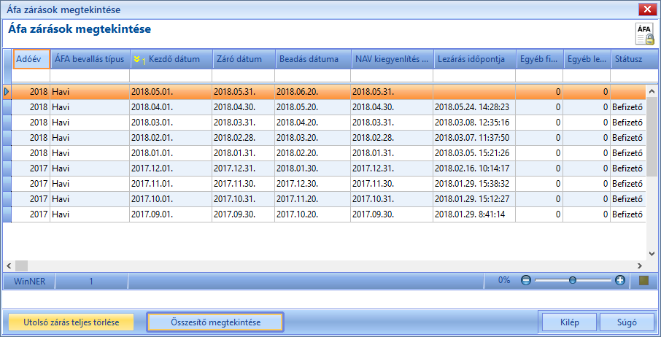Screen dimensions: 661x337
Task: Click the sort arrow icon on Kezdő dátum header
Action: [136, 59]
